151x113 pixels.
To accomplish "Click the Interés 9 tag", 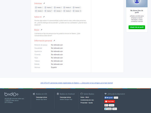I will 67,11.
